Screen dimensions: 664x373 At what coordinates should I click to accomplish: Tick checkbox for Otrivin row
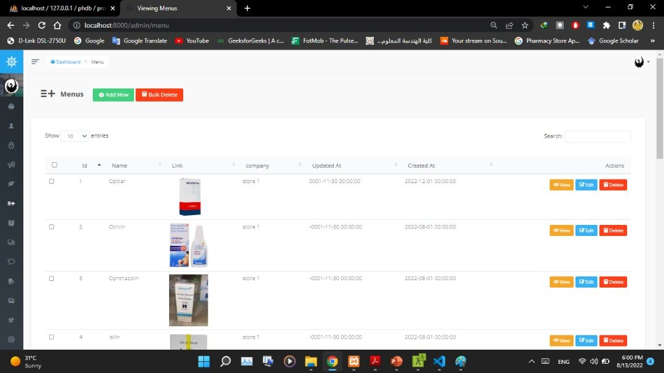52,227
